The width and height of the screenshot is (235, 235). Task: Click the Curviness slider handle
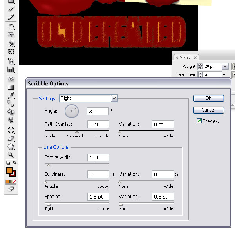point(45,182)
